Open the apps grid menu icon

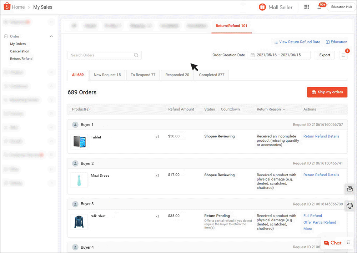306,7
